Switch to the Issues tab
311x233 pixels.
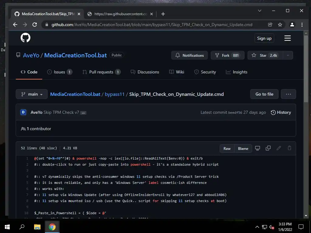click(x=60, y=72)
